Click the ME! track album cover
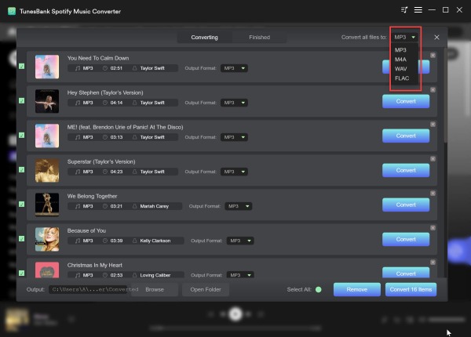The width and height of the screenshot is (471, 337). pyautogui.click(x=47, y=136)
